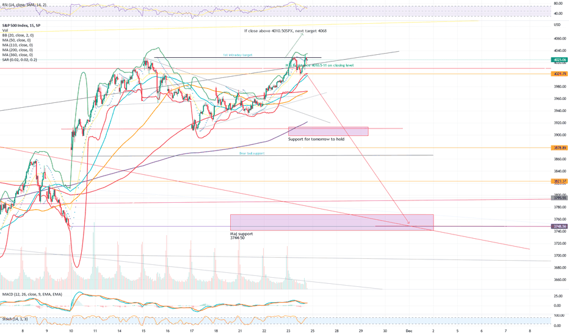The width and height of the screenshot is (569, 335).
Task: Click the gray 3795.55 price tag
Action: point(559,198)
